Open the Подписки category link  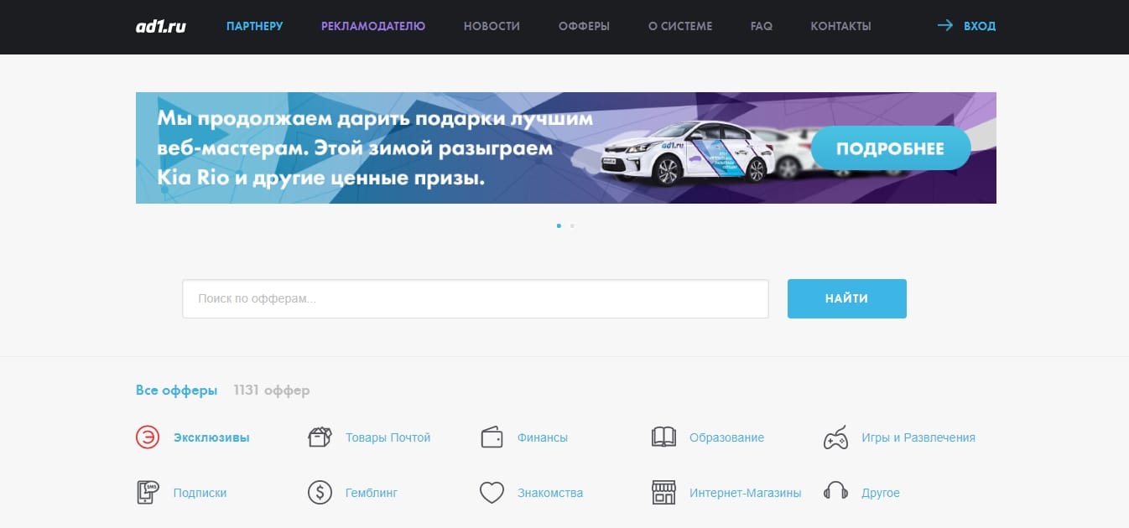click(200, 493)
